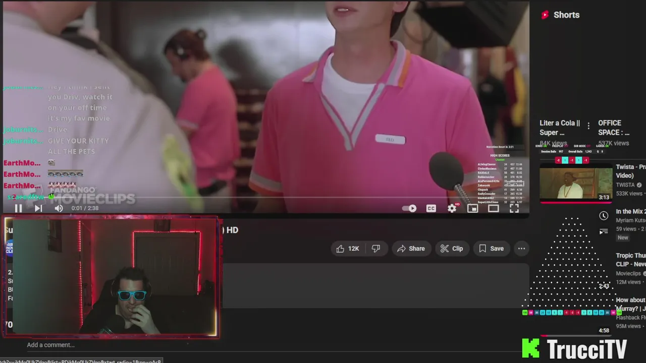
Task: Like the video with 12K likes
Action: pyautogui.click(x=347, y=249)
